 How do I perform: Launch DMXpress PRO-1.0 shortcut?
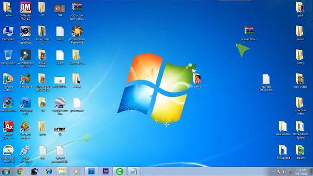[25, 11]
